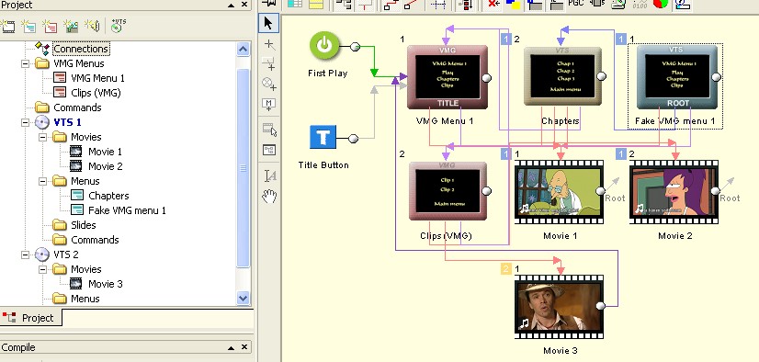The height and width of the screenshot is (362, 759).
Task: Click the 0100 binary toolbar icon
Action: pos(640,5)
